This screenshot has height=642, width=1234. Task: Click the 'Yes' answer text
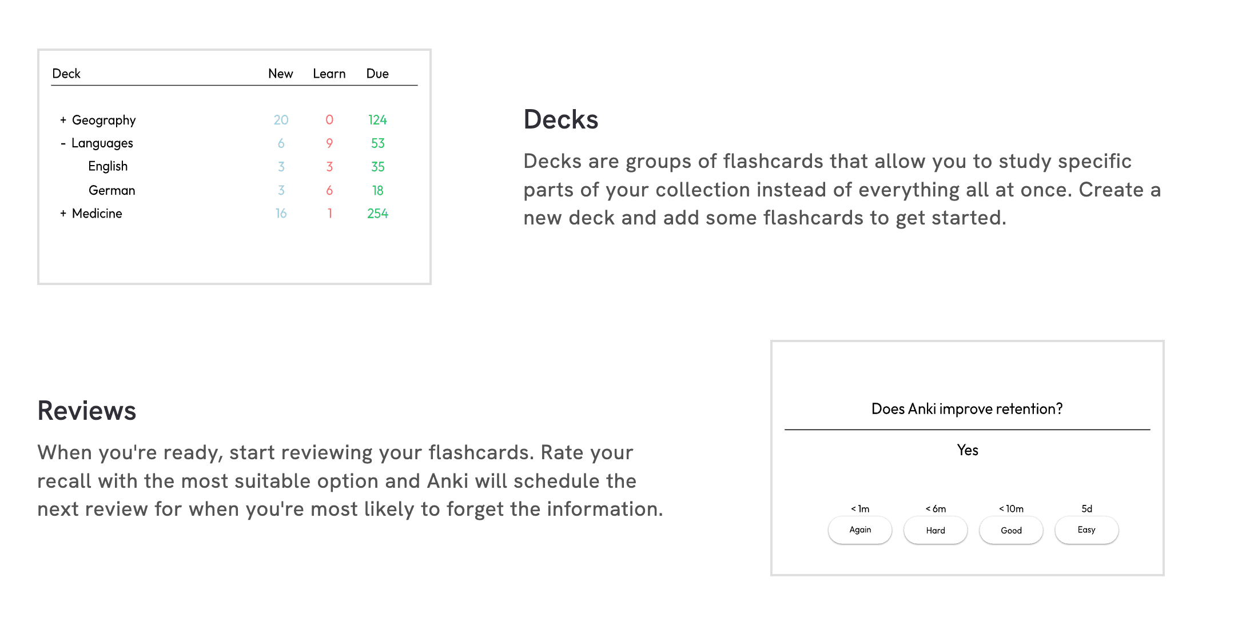967,450
